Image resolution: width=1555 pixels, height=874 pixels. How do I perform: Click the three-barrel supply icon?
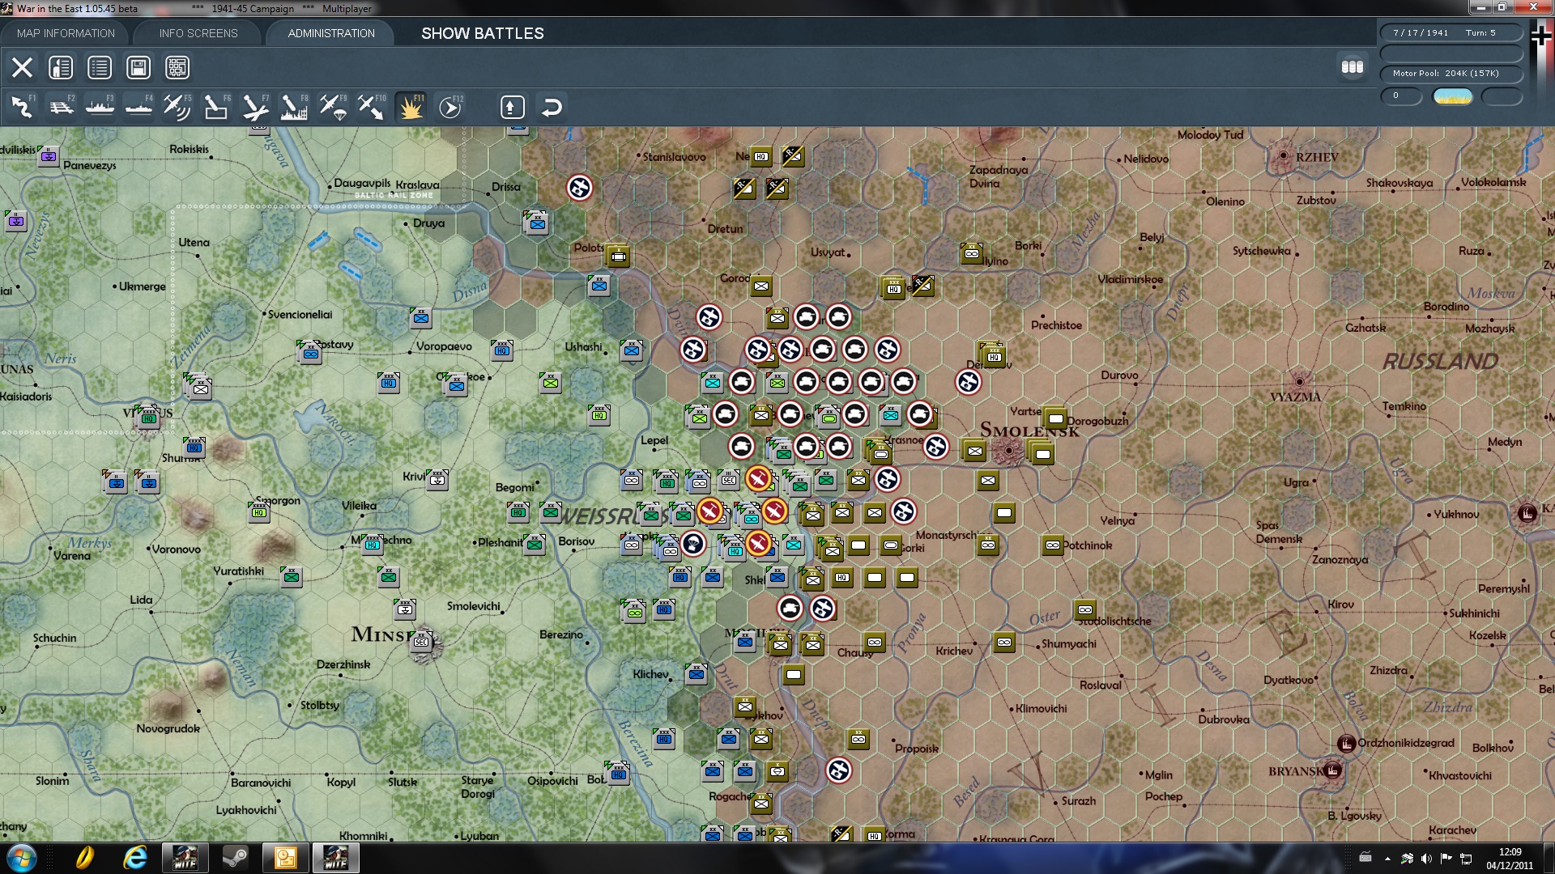(1353, 67)
